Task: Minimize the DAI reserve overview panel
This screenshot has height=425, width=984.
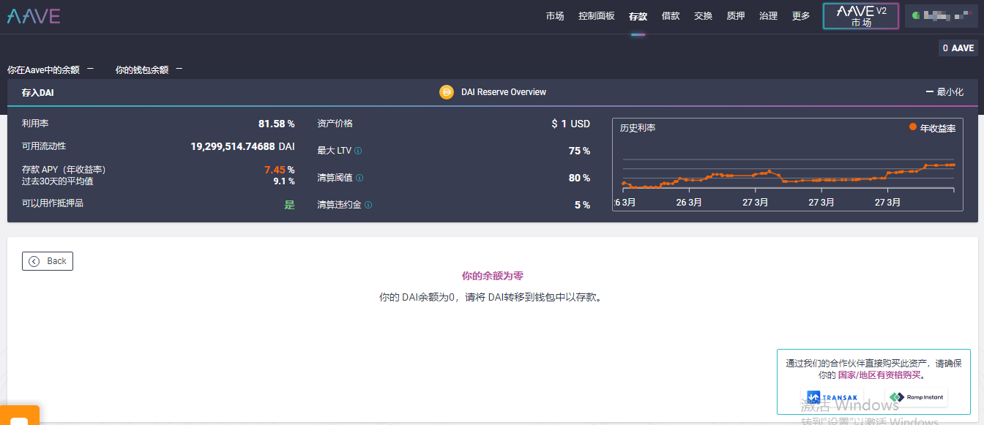Action: [944, 92]
